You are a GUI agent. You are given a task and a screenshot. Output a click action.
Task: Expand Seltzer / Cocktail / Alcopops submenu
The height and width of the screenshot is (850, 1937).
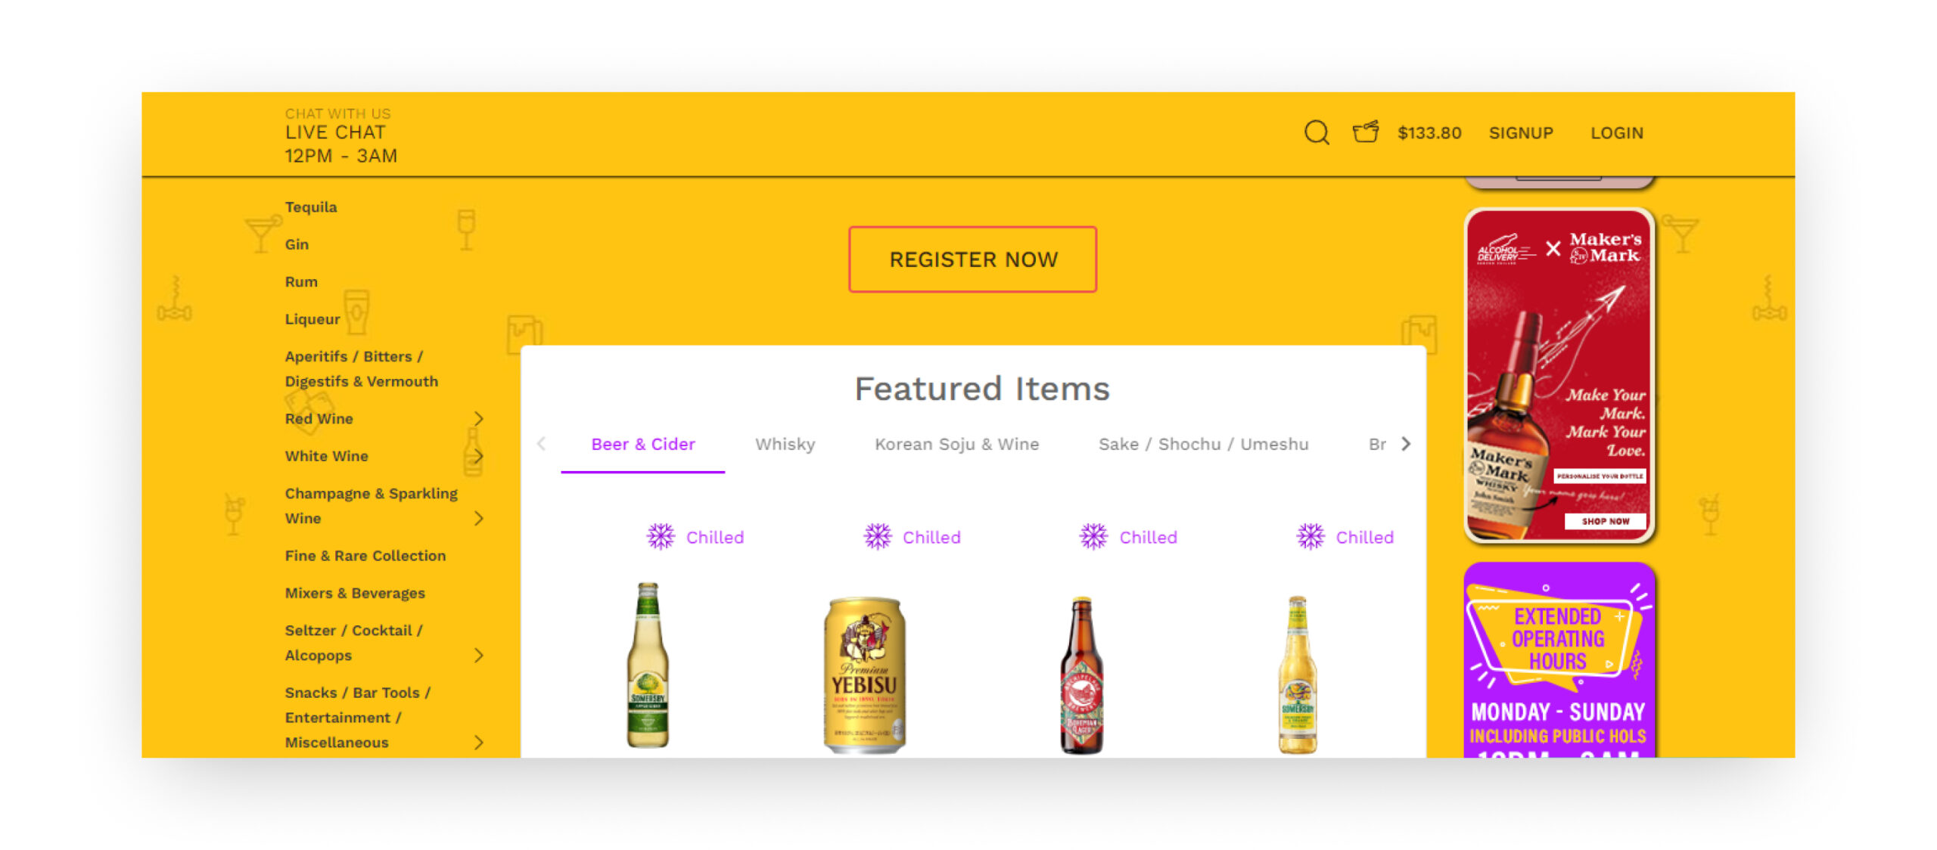point(478,655)
